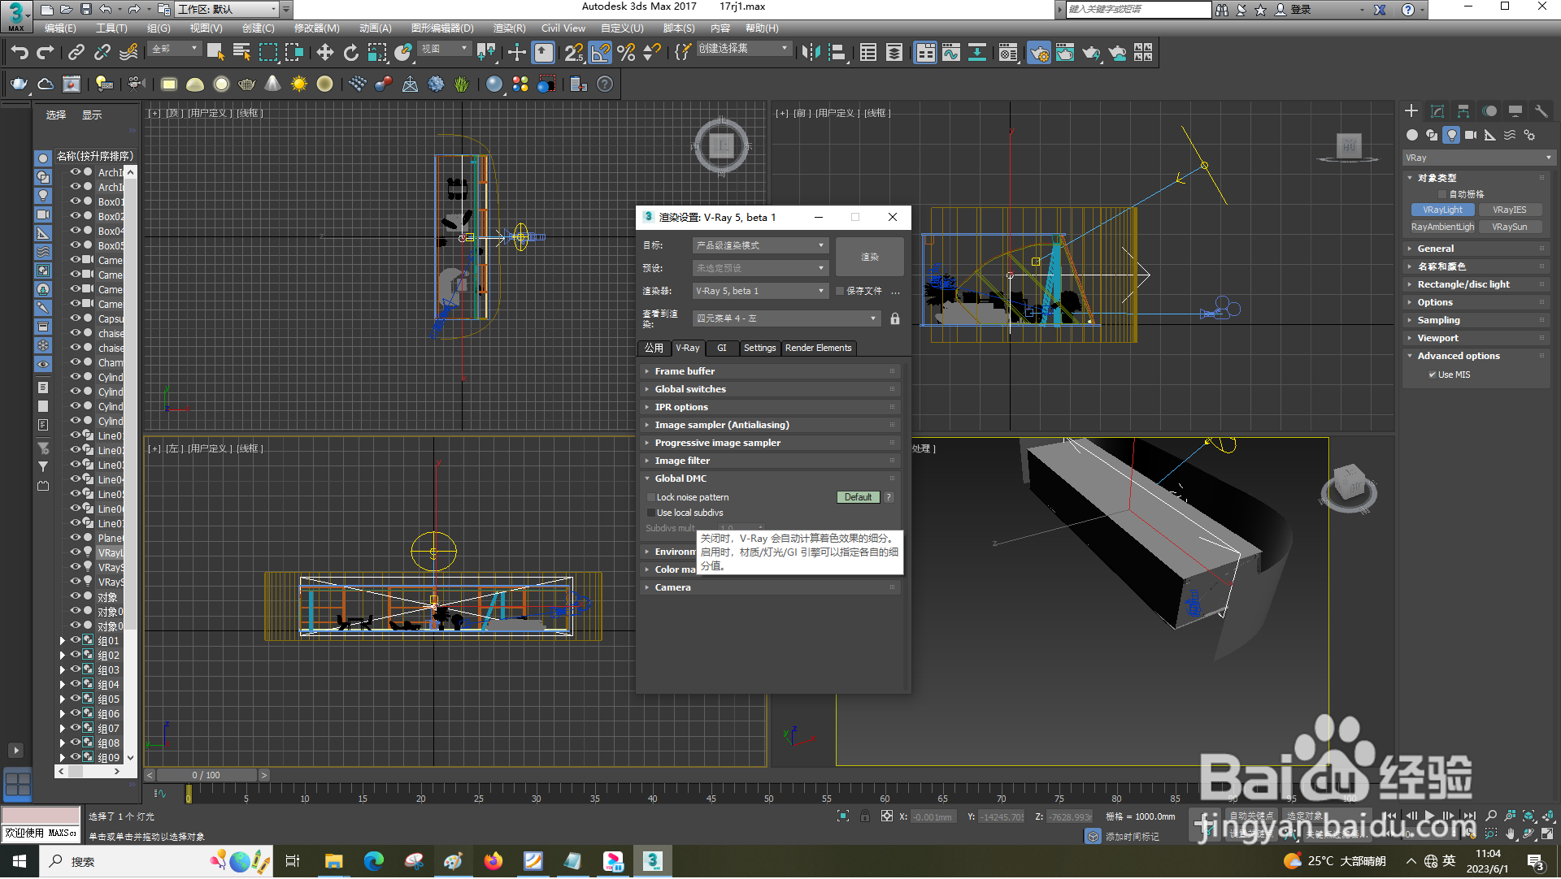Expand the 组01 group in scene list

click(63, 641)
